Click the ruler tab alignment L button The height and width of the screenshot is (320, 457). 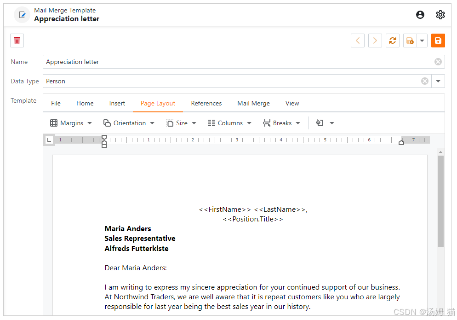[x=49, y=140]
